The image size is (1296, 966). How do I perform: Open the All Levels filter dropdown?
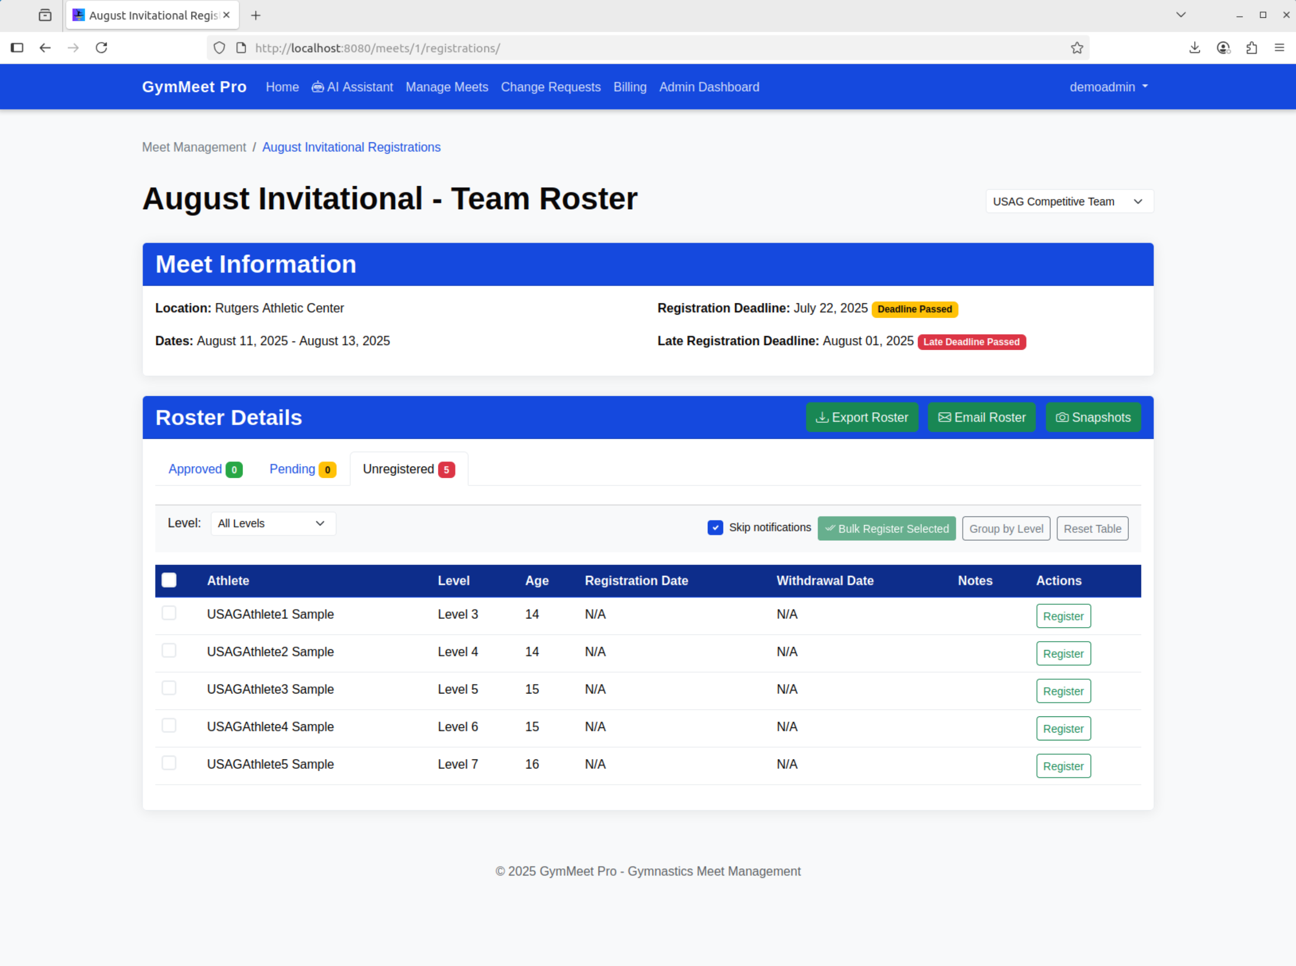(273, 523)
